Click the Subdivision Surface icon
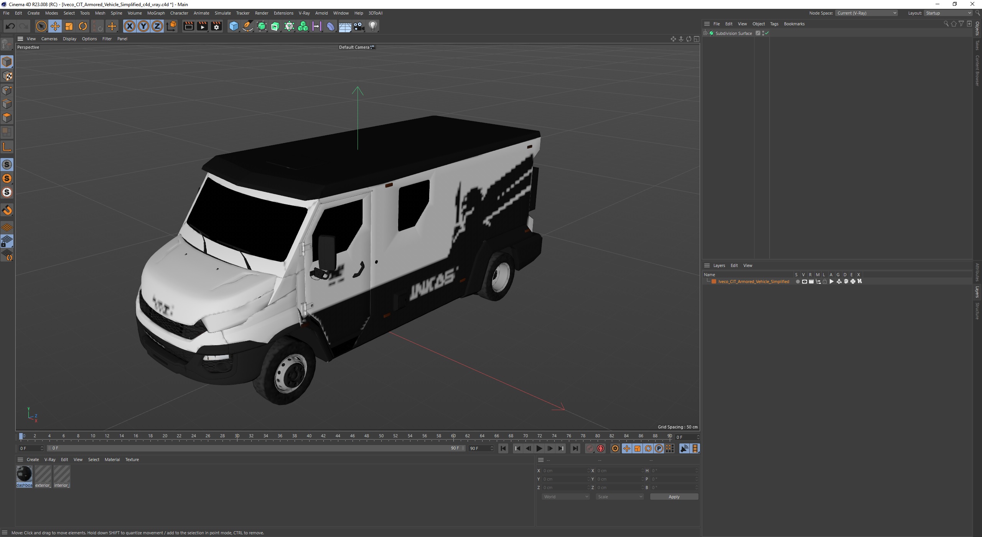Screen dimensions: 982x537 [713, 33]
